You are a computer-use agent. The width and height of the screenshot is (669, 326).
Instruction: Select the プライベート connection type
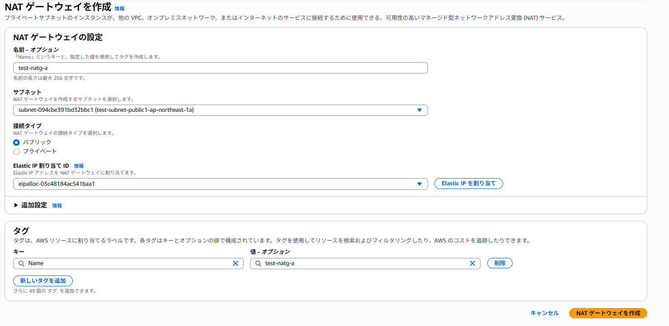coord(17,152)
